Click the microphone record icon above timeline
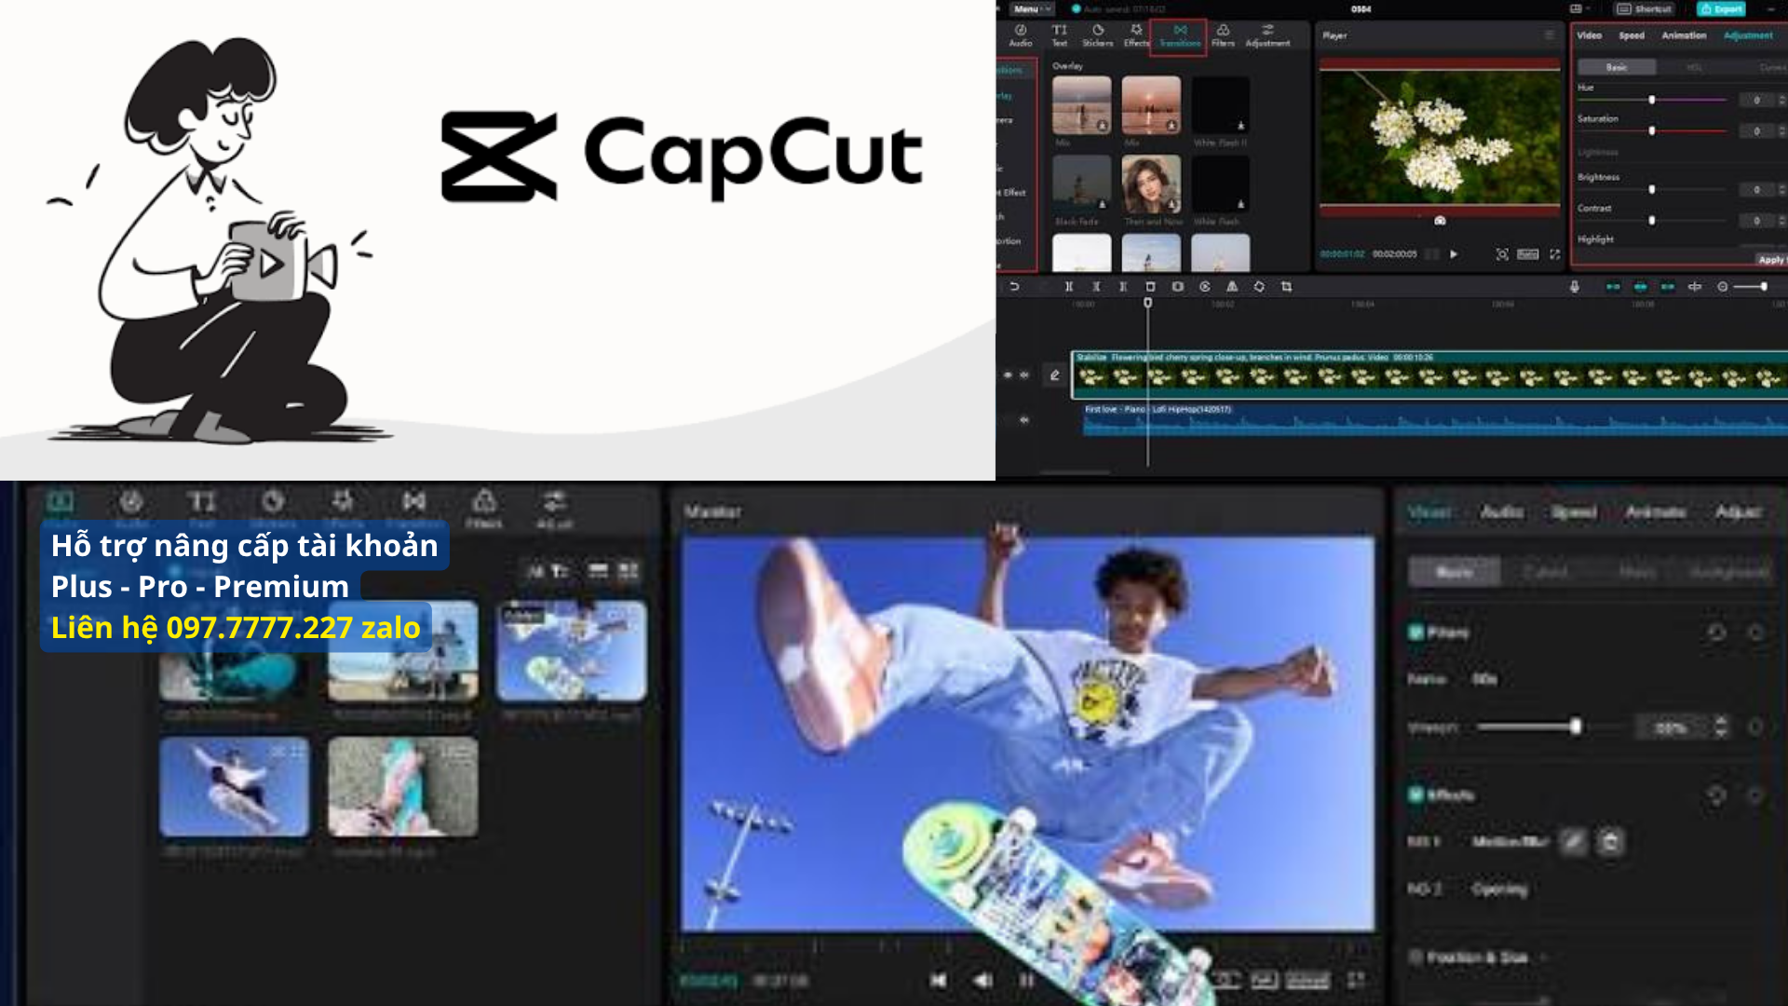This screenshot has width=1788, height=1006. pyautogui.click(x=1575, y=287)
